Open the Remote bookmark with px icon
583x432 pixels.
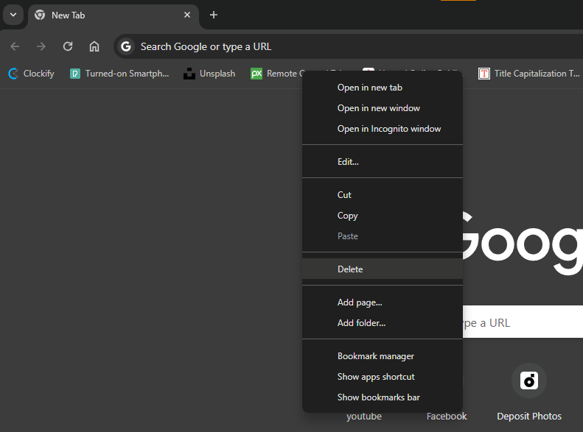click(x=276, y=74)
